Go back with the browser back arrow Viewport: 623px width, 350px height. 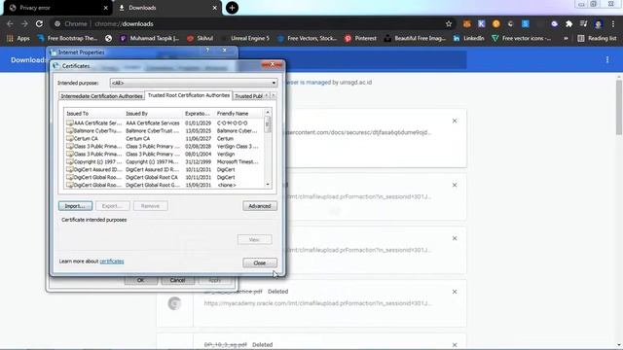coord(10,23)
